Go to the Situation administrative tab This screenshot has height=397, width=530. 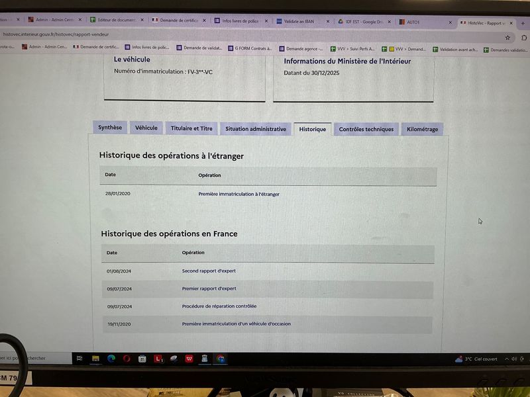[255, 129]
